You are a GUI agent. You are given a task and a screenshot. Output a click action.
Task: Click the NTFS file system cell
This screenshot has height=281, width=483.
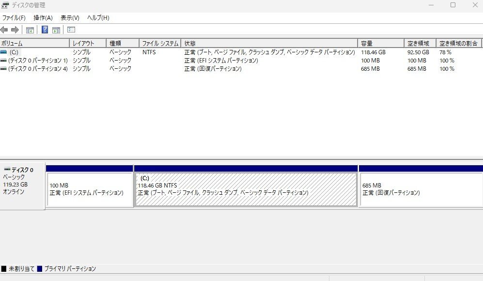(149, 52)
